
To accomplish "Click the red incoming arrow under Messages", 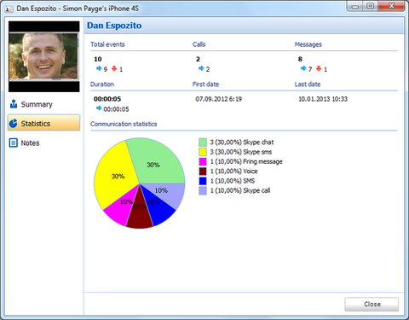I will coord(319,68).
